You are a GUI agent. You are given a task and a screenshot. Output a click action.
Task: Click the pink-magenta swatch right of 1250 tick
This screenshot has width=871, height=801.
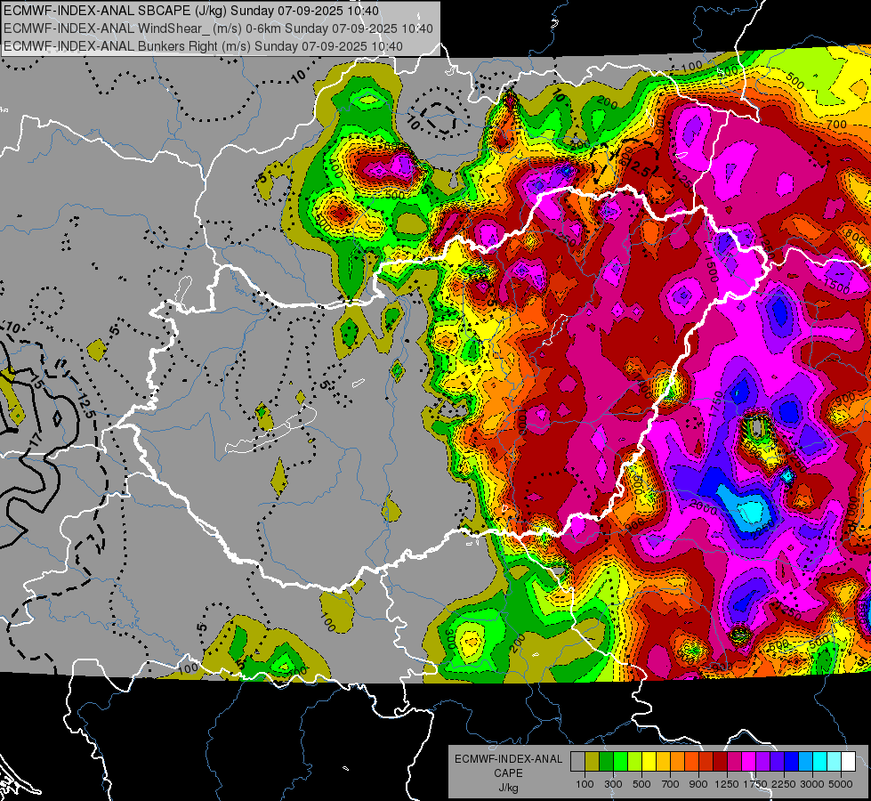[x=734, y=762]
